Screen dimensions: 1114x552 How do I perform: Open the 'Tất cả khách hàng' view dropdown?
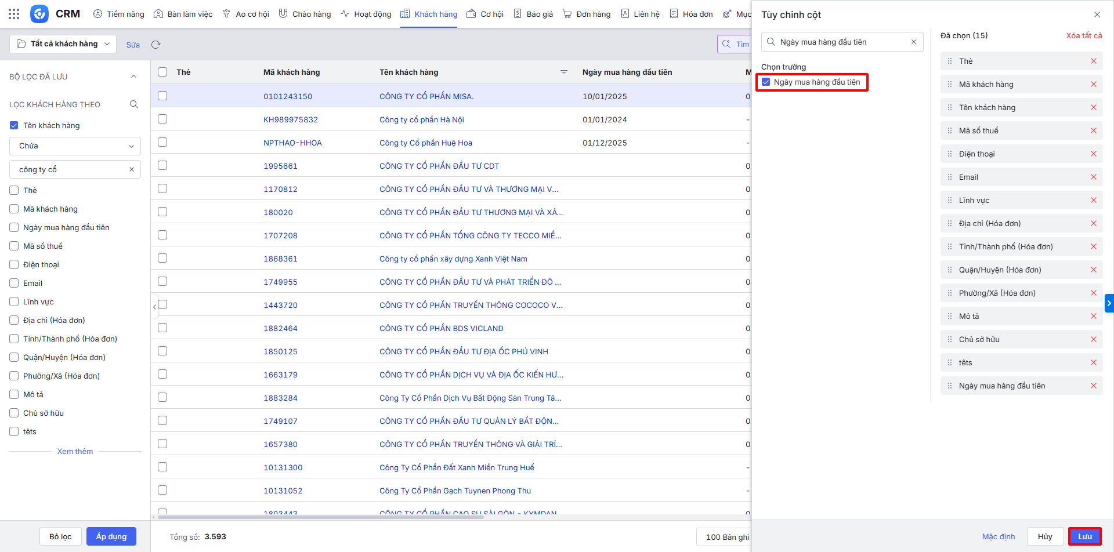tap(63, 44)
